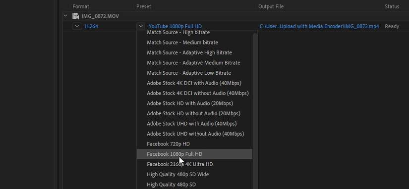Select Adobe Stock UHD with Audio preset
409x189 pixels.
[x=194, y=124]
